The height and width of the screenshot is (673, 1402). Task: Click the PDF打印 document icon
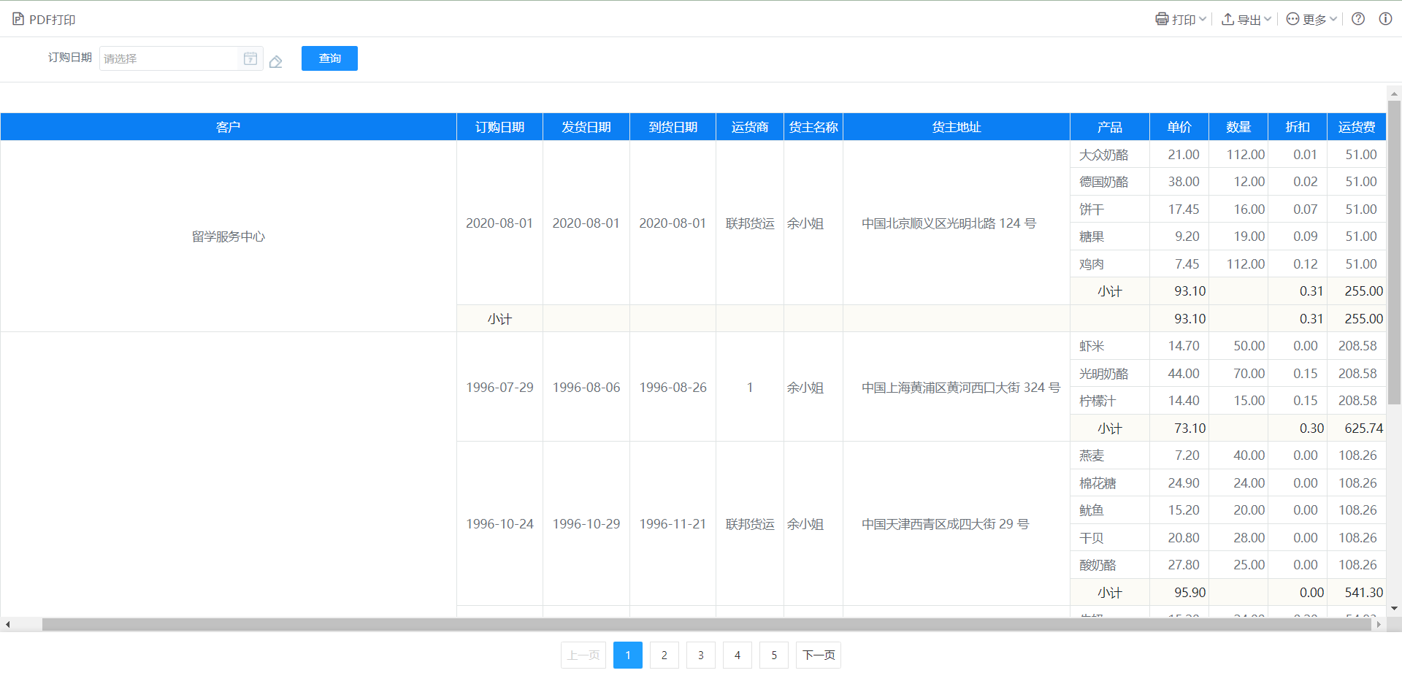18,19
